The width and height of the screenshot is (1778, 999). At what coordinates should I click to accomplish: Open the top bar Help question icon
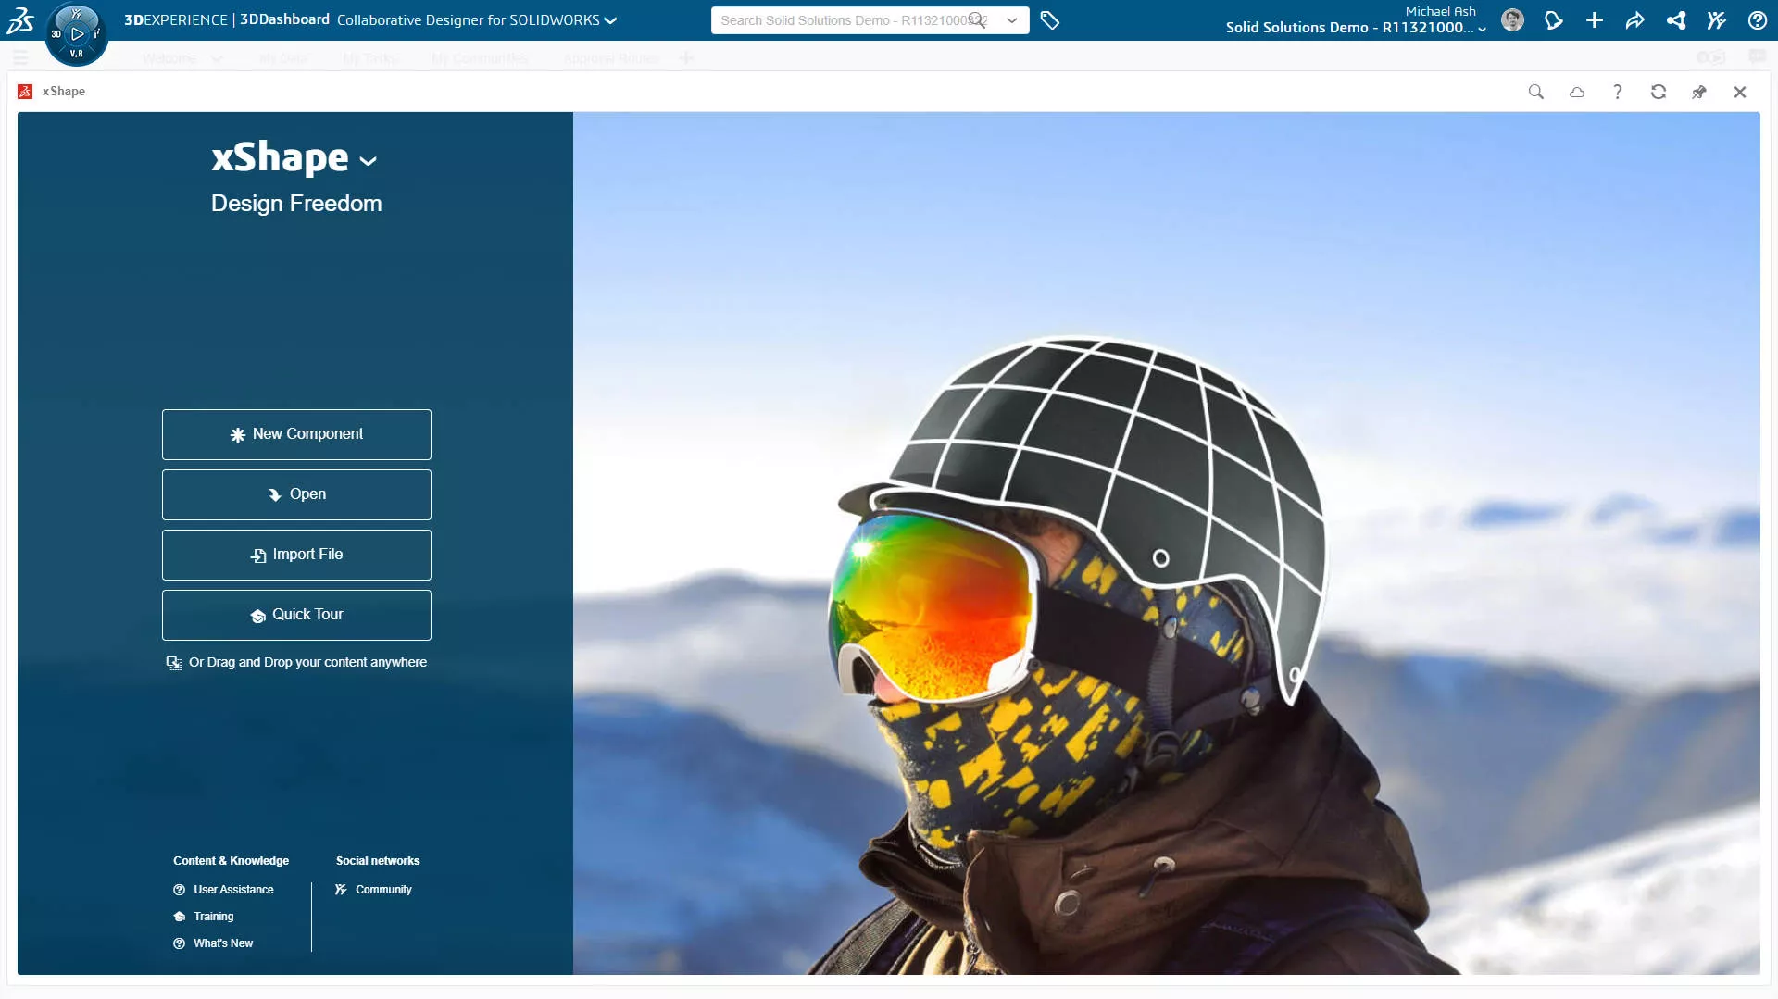1757,20
